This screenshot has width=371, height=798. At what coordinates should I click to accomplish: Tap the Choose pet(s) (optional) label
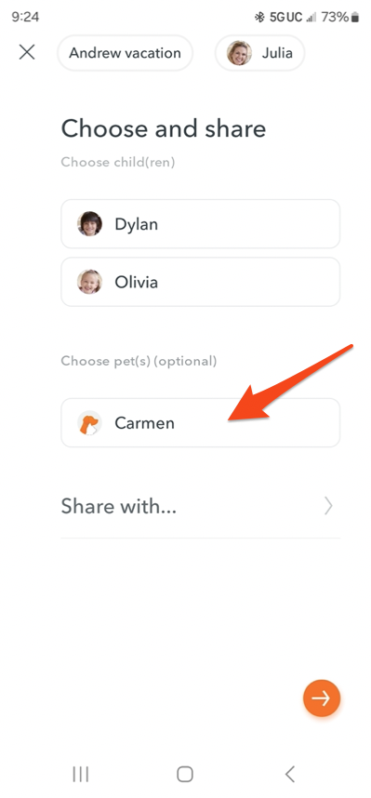click(139, 362)
